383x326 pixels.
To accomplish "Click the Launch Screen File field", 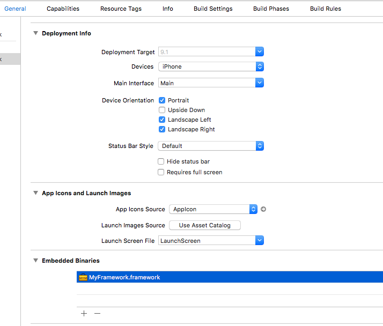I will [207, 241].
